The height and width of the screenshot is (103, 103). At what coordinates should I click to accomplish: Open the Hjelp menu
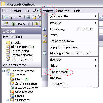(x=77, y=11)
